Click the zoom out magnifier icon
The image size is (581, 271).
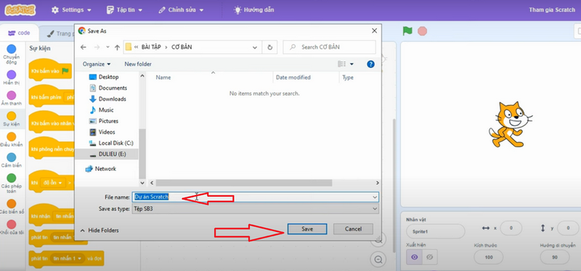(378, 259)
